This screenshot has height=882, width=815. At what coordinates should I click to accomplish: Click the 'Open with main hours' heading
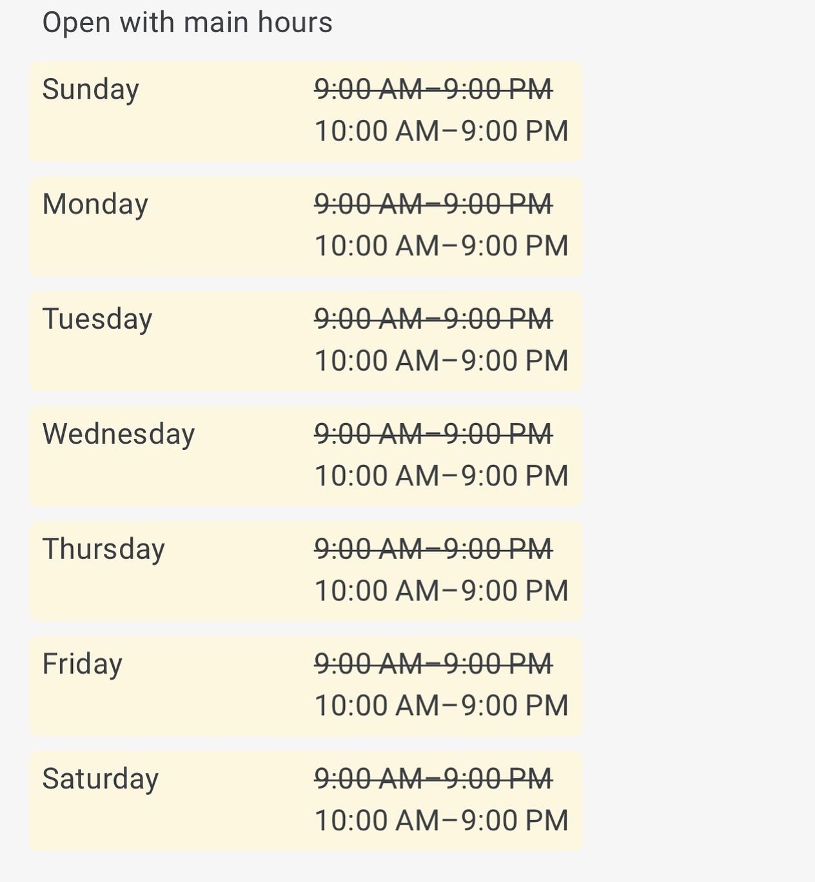click(187, 23)
